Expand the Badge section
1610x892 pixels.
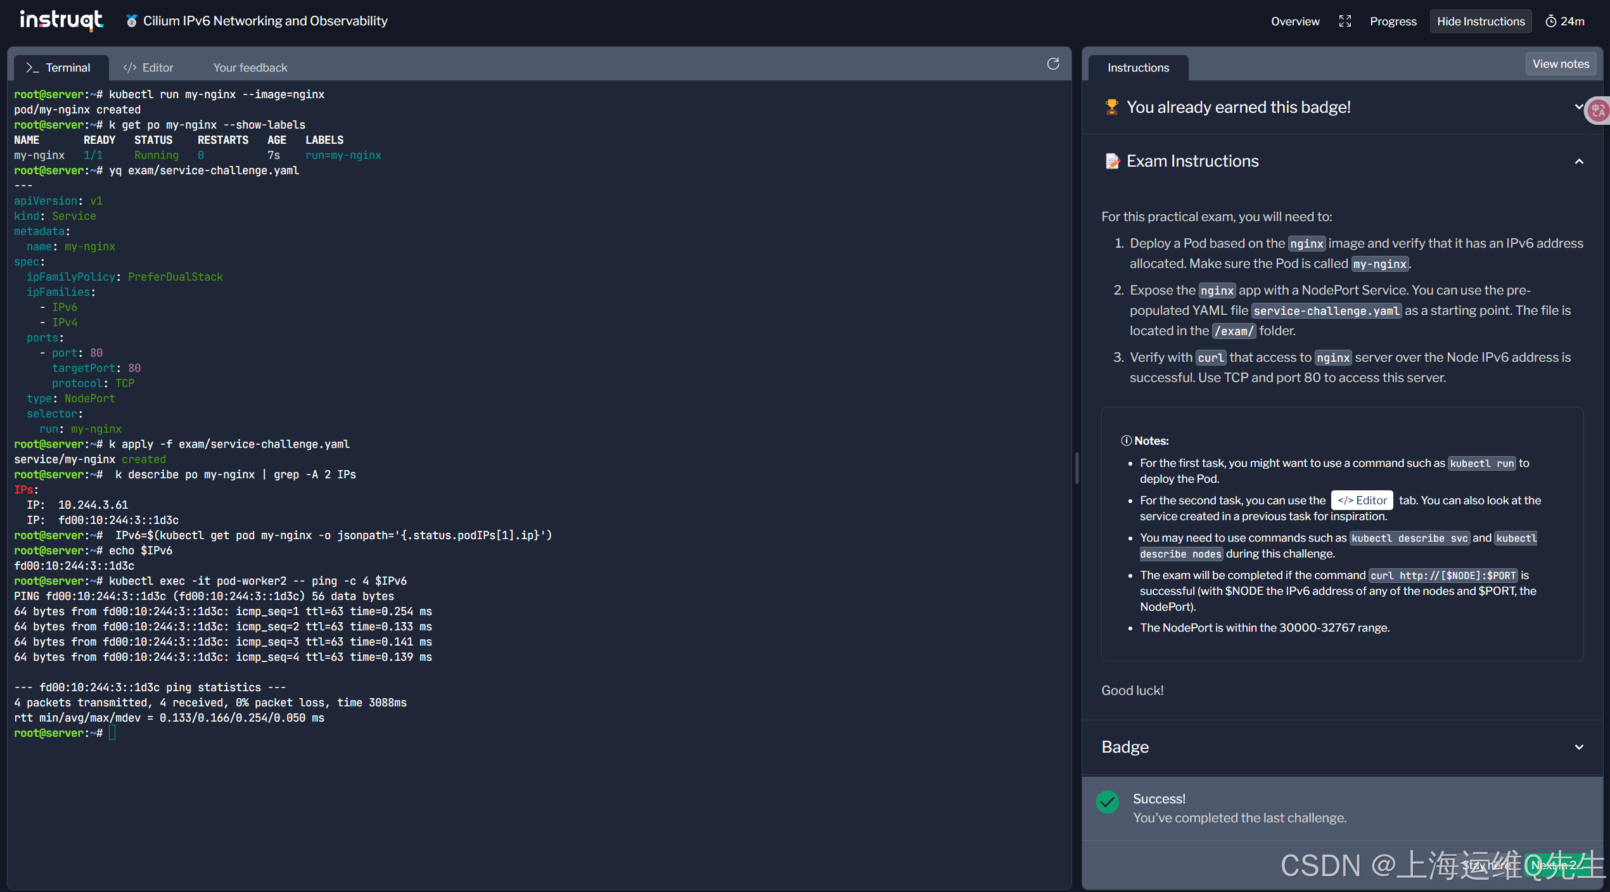point(1578,747)
